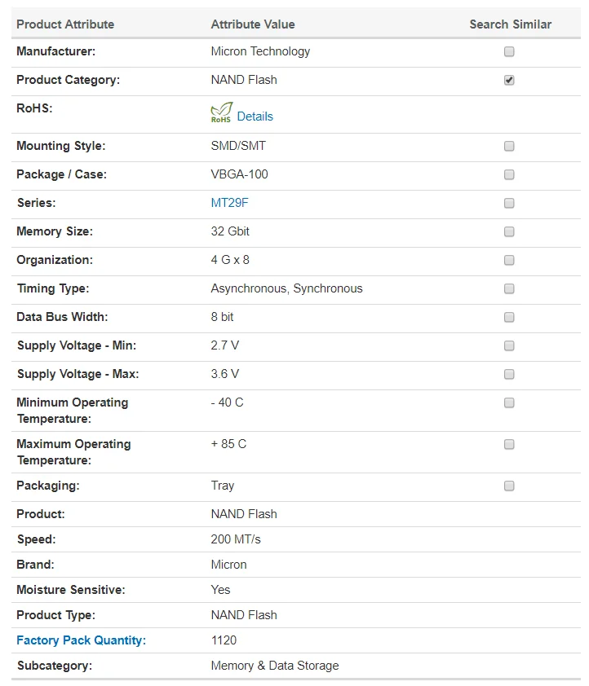Viewport: 589px width, 686px height.
Task: Uncheck the Product Category checkbox
Action: (509, 80)
